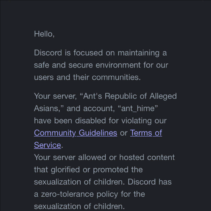Click the "have been disabled for violating" line
This screenshot has height=211, width=211.
100,121
